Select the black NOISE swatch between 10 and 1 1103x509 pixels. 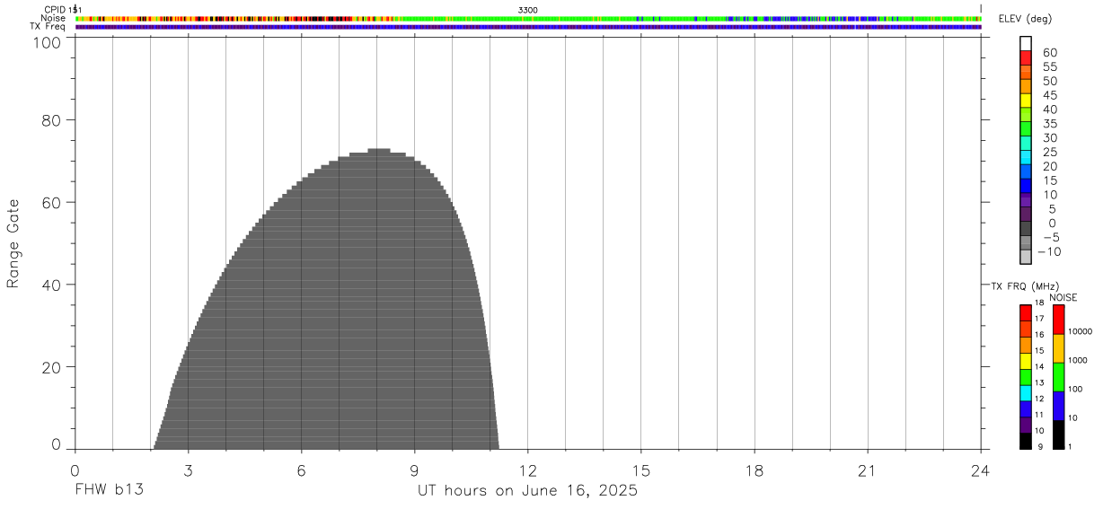1059,434
